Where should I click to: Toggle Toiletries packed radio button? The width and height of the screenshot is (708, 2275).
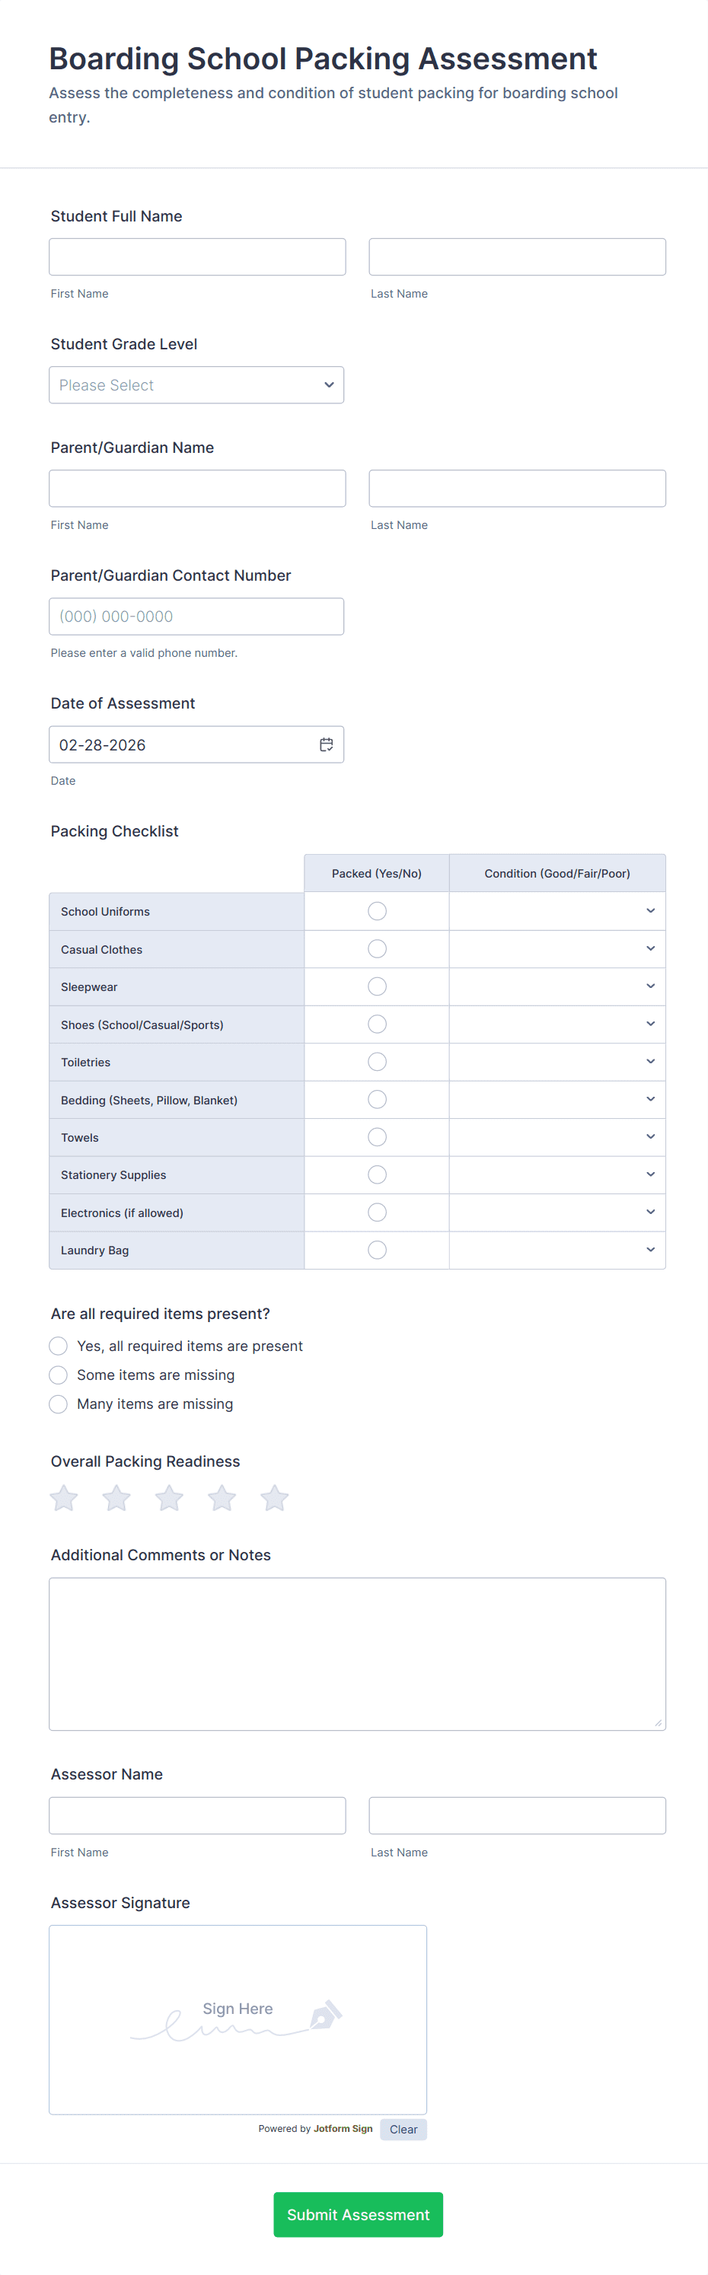pyautogui.click(x=378, y=1062)
